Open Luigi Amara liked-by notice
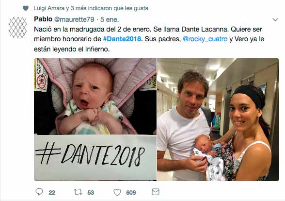Image resolution: width=285 pixels, height=201 pixels. (91, 8)
